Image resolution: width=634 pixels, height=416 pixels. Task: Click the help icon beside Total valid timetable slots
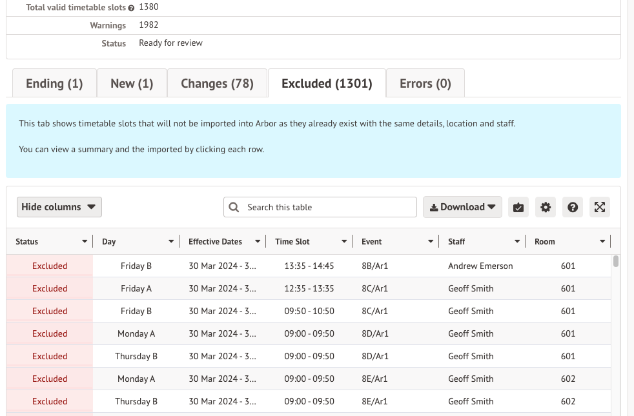coord(131,8)
